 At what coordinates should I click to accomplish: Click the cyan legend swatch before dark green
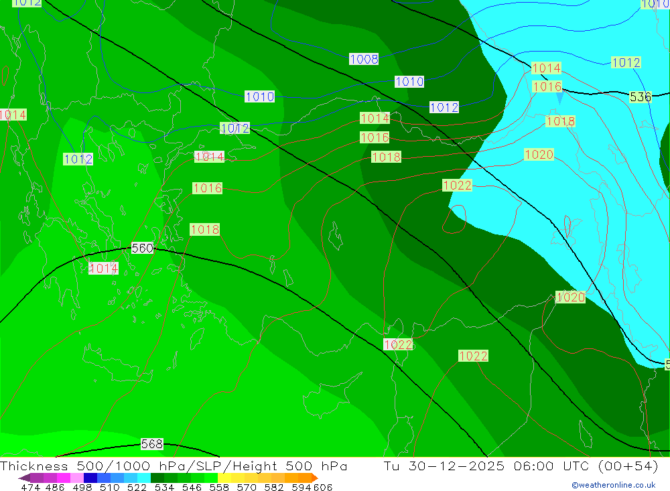pos(144,478)
